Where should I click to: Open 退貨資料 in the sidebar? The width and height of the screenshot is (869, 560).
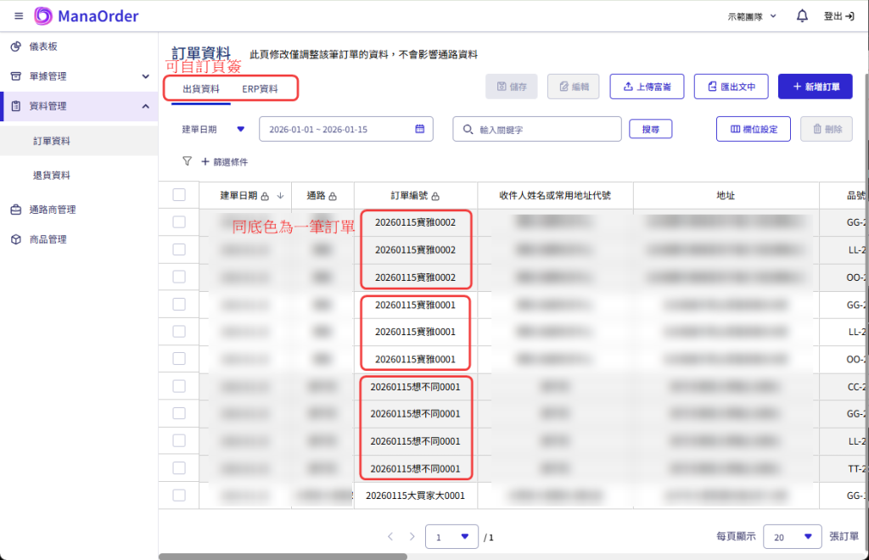click(51, 175)
